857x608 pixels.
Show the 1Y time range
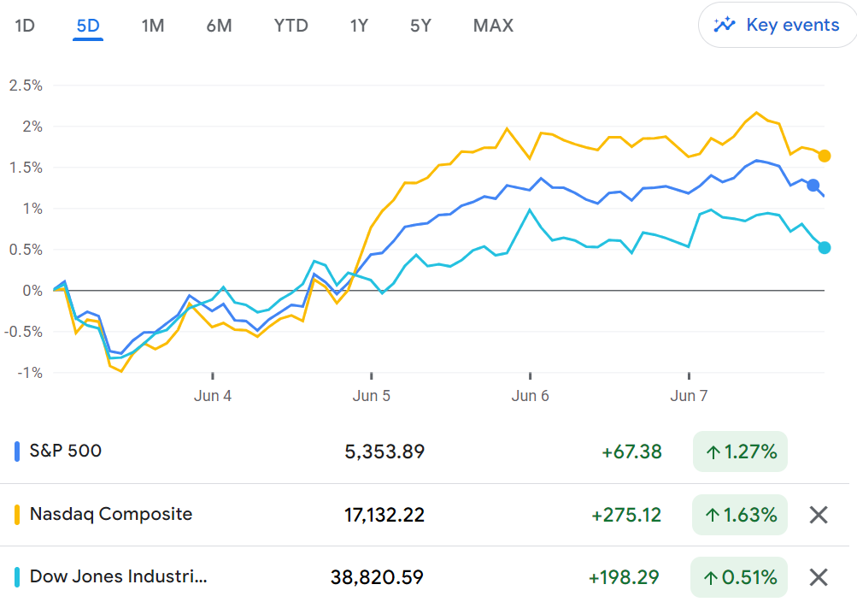point(359,26)
